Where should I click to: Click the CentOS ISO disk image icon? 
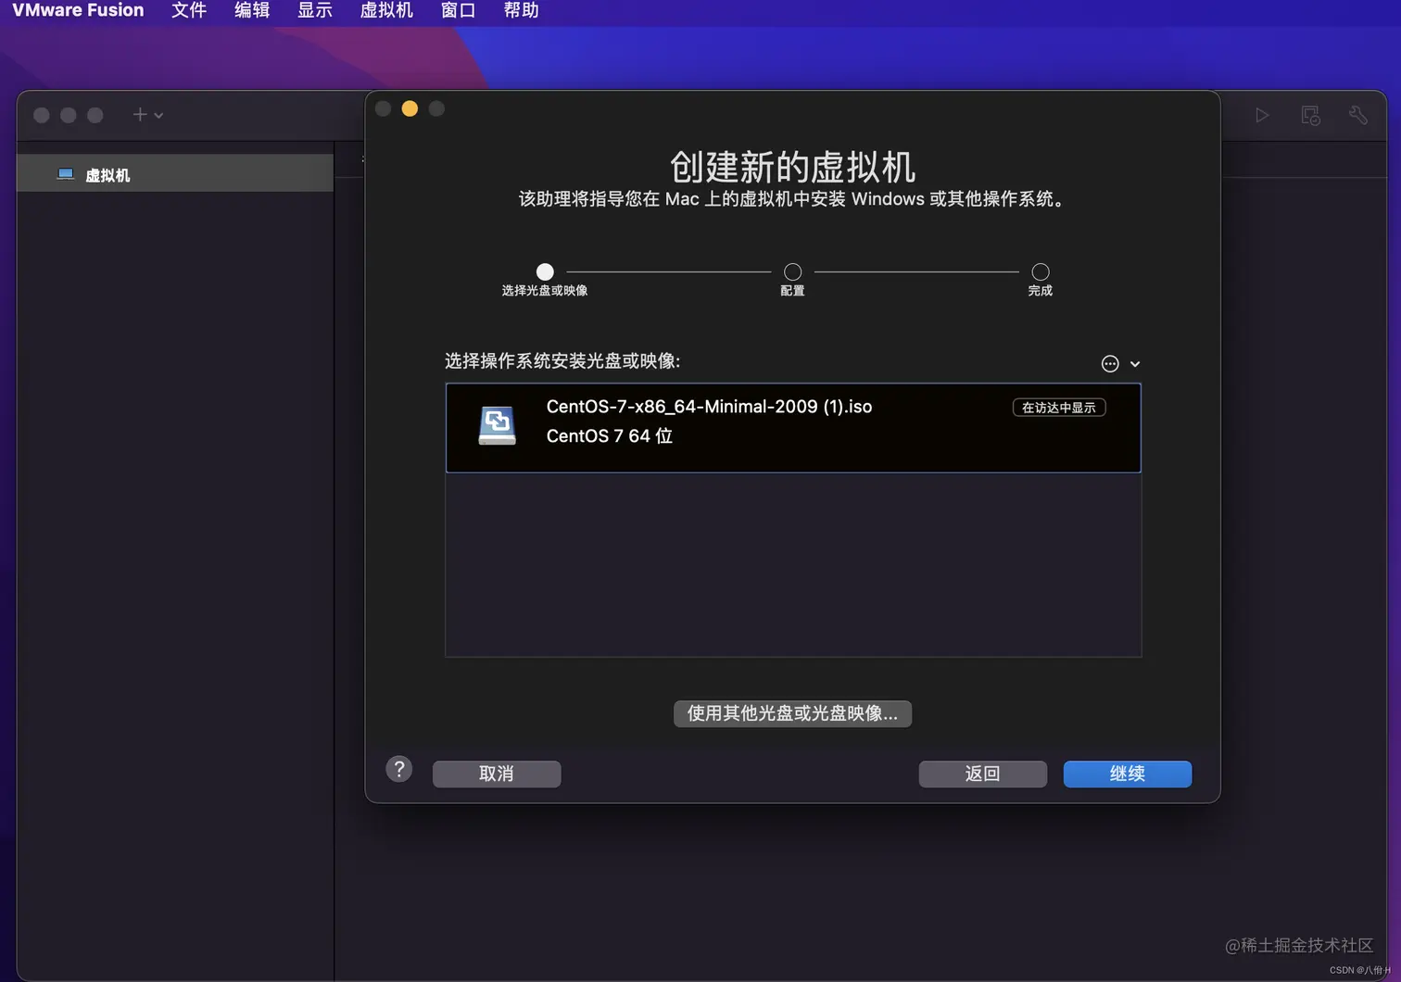pyautogui.click(x=497, y=425)
